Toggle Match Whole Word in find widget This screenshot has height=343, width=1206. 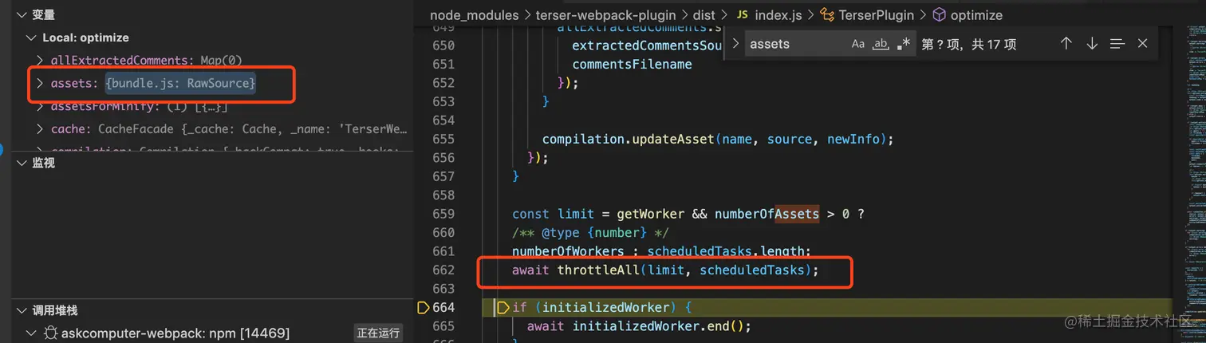click(881, 44)
